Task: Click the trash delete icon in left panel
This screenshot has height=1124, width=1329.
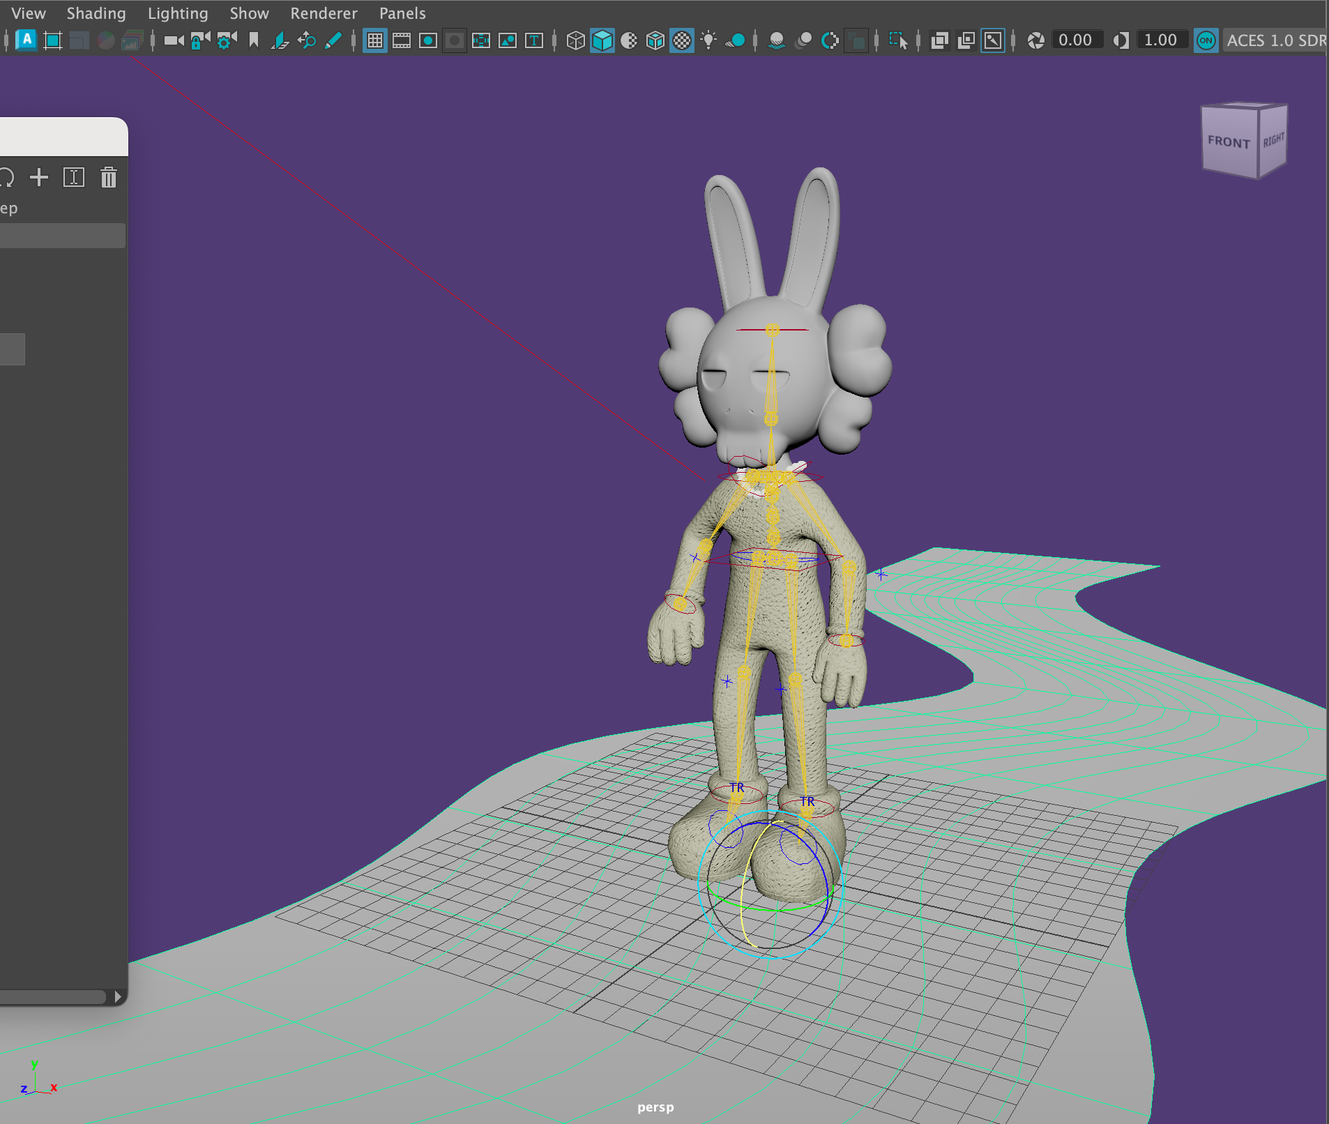Action: point(108,177)
